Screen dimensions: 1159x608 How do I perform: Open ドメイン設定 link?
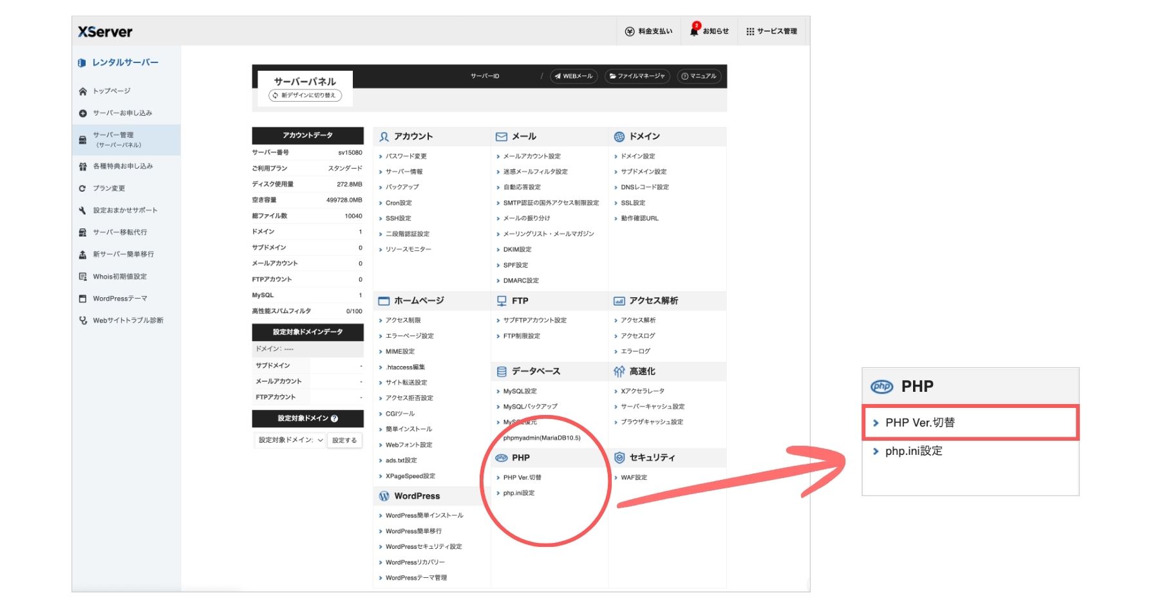tap(637, 156)
